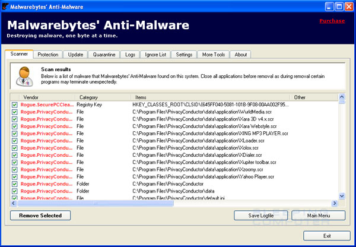Image resolution: width=356 pixels, height=247 pixels.
Task: Click the horizontal scrollbar thumb
Action: point(96,203)
